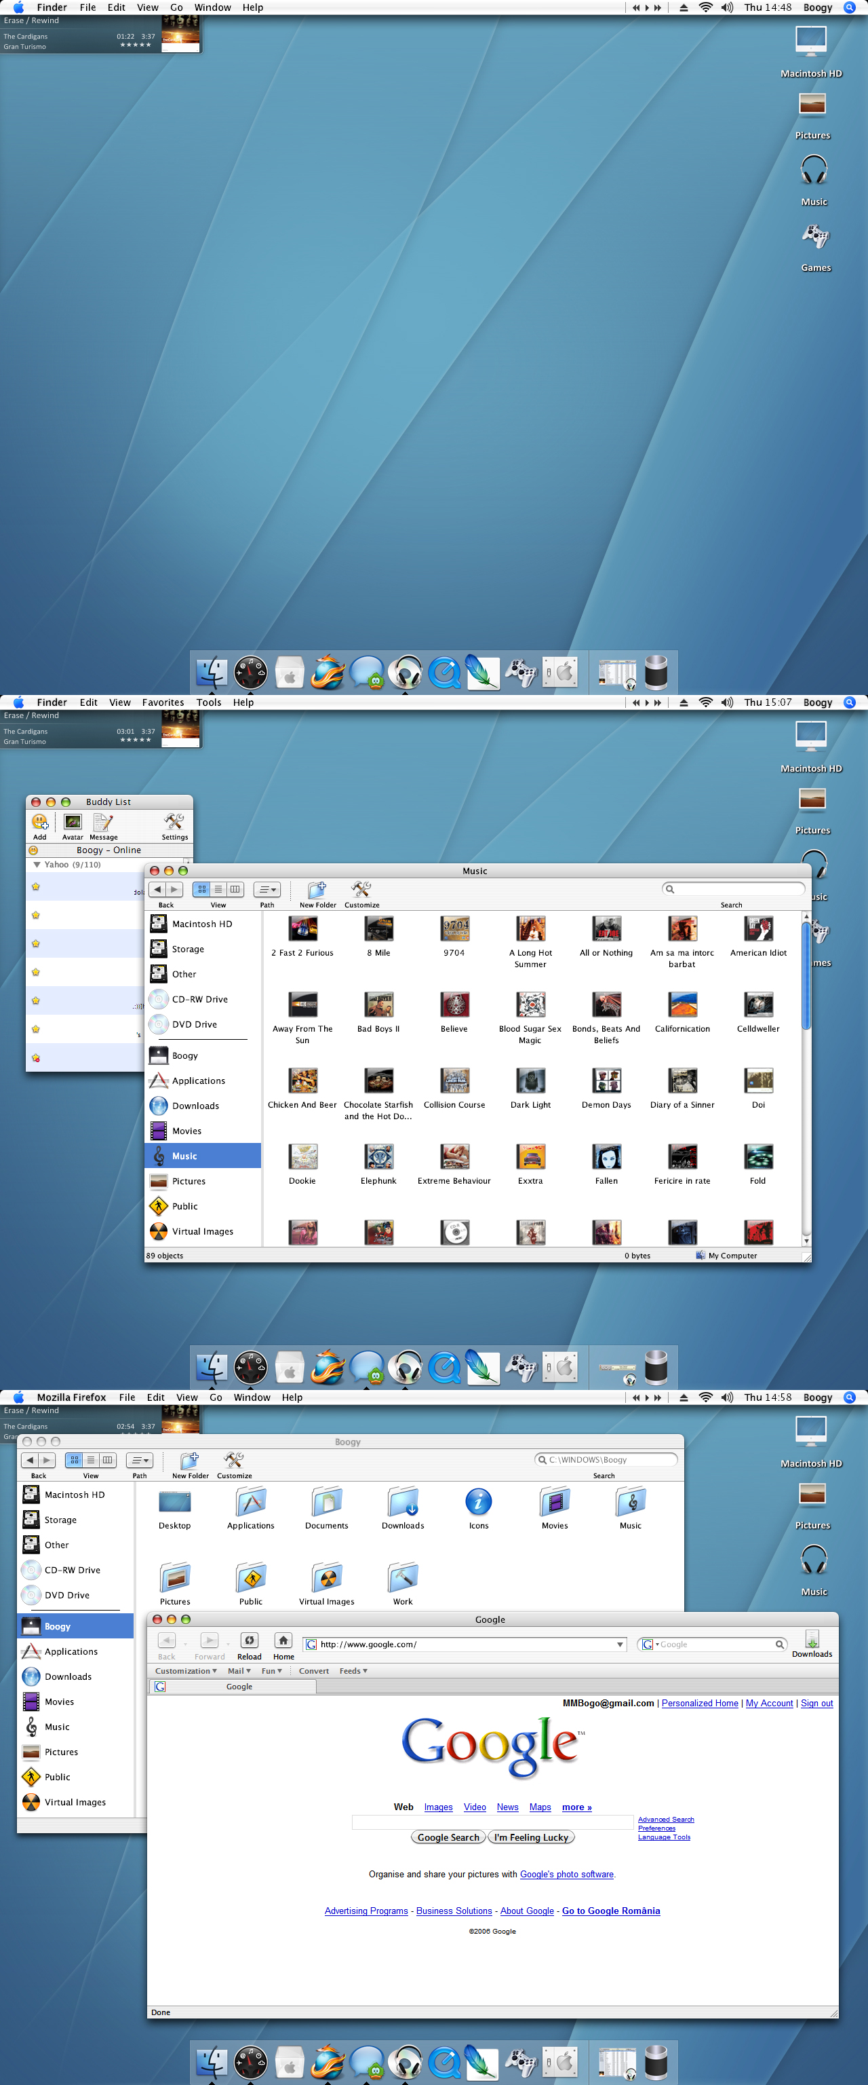The image size is (868, 2085).
Task: Open Applications in Boogy window sidebar
Action: point(75,1651)
